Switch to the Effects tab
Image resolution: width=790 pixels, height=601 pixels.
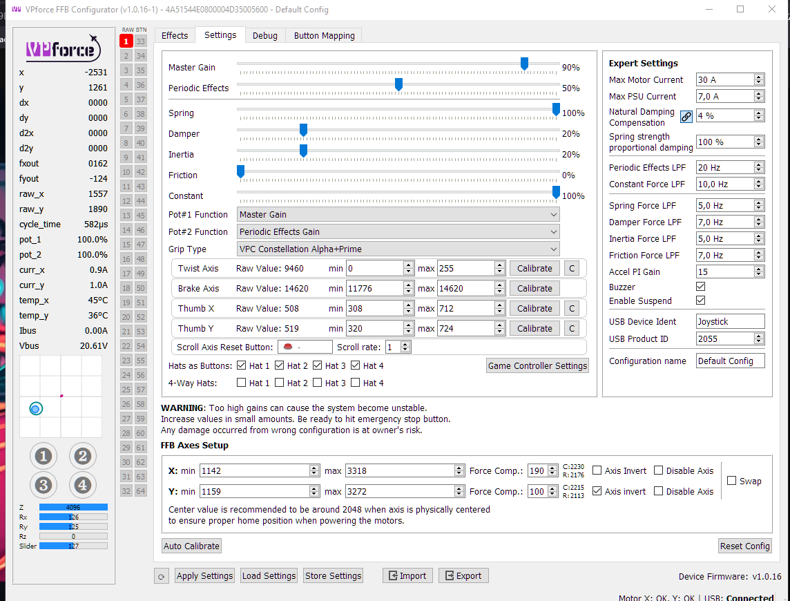tap(174, 36)
